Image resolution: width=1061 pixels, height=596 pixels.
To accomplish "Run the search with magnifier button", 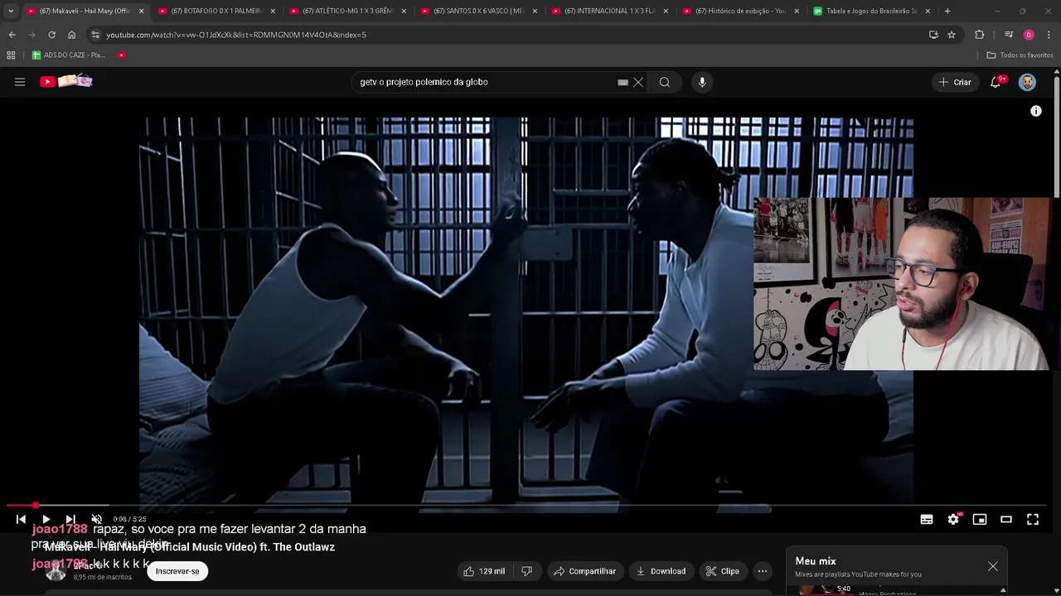I will coord(665,82).
